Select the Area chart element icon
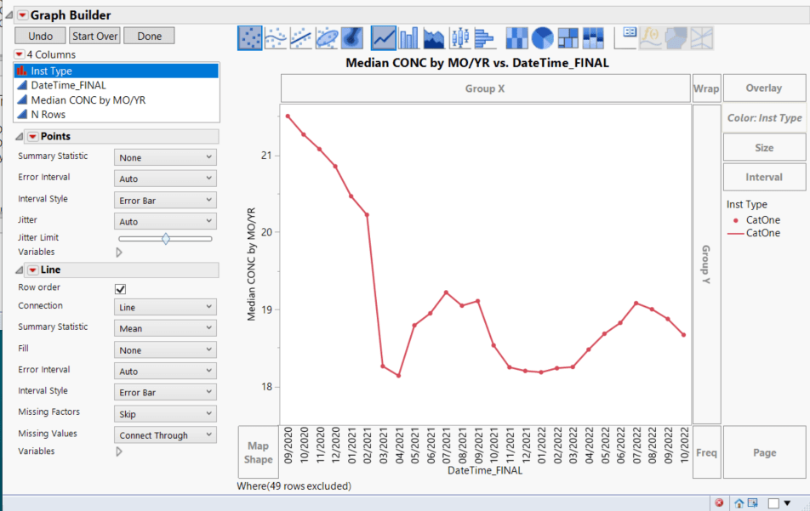 click(x=434, y=38)
